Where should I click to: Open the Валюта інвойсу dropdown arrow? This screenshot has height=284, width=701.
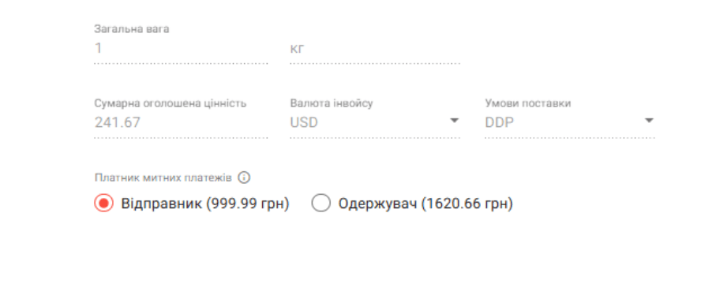454,121
